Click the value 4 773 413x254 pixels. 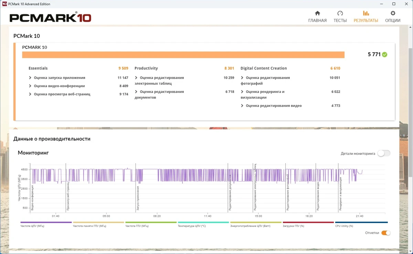(x=336, y=106)
